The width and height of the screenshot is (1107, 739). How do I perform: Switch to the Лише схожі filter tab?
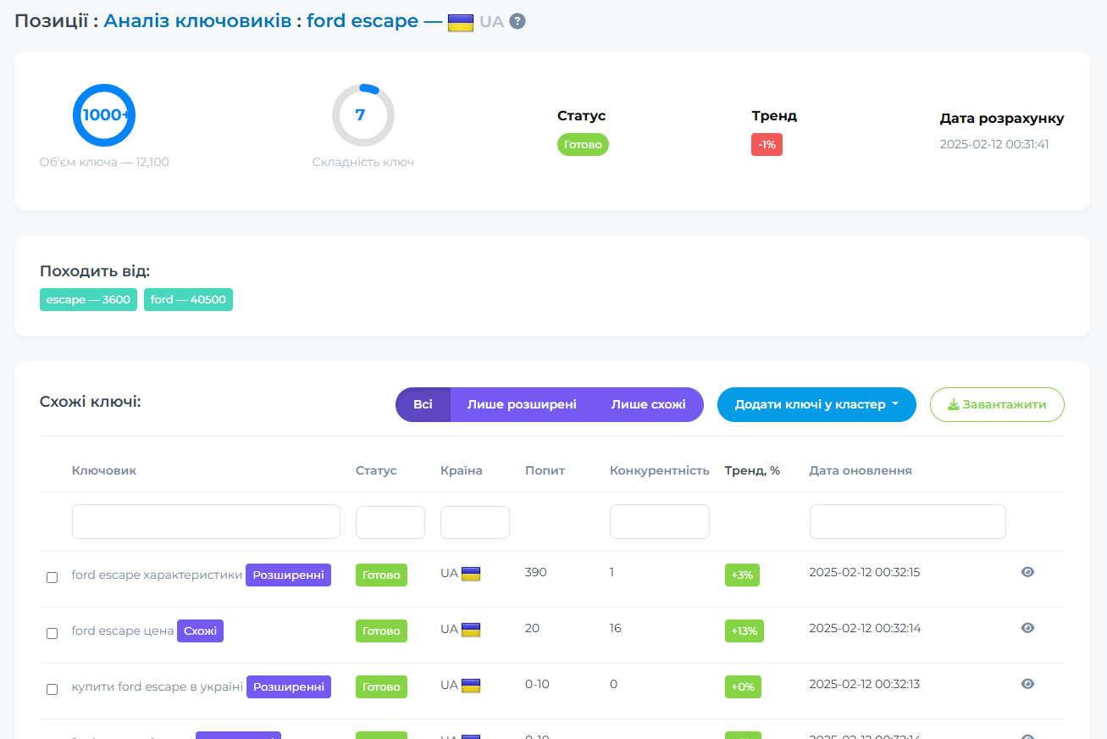pos(649,404)
